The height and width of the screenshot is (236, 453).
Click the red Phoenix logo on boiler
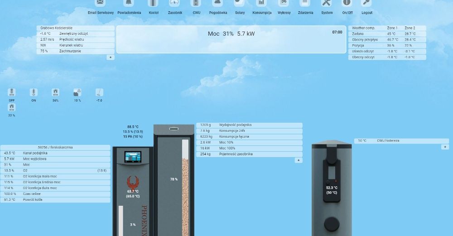(x=133, y=182)
